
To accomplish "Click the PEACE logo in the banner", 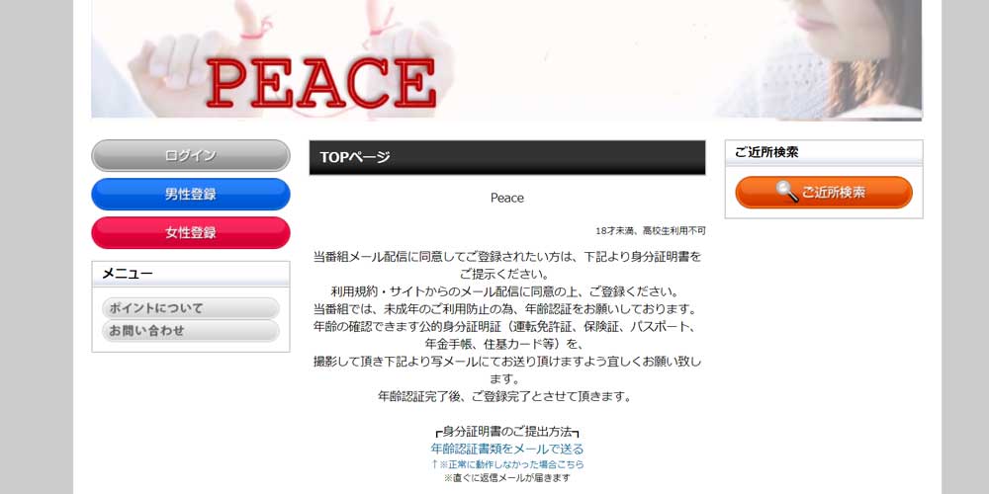I will pyautogui.click(x=320, y=83).
